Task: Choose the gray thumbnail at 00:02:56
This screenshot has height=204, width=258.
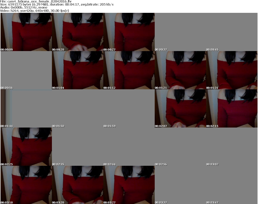Action: click(x=180, y=147)
